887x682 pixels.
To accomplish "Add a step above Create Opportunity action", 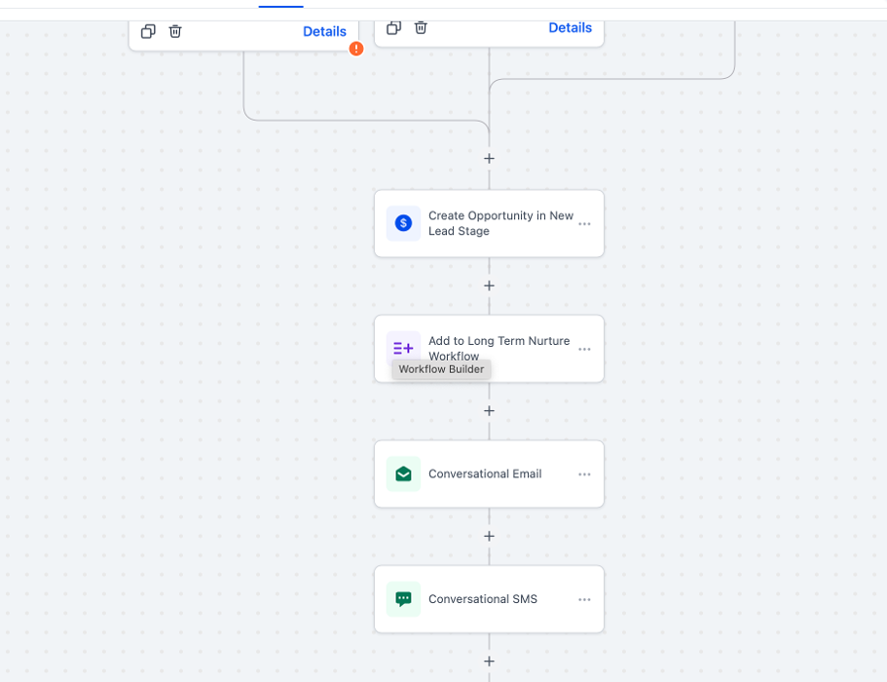I will pyautogui.click(x=490, y=159).
